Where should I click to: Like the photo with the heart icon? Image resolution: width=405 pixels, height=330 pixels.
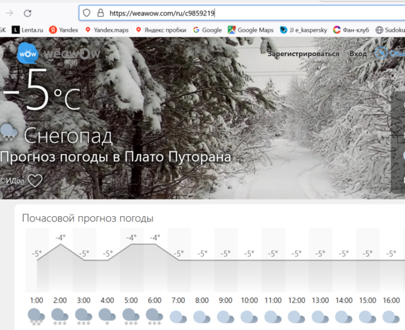tap(35, 180)
